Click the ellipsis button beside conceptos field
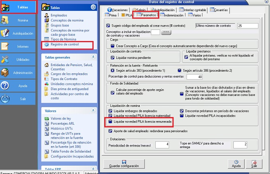 166,32
